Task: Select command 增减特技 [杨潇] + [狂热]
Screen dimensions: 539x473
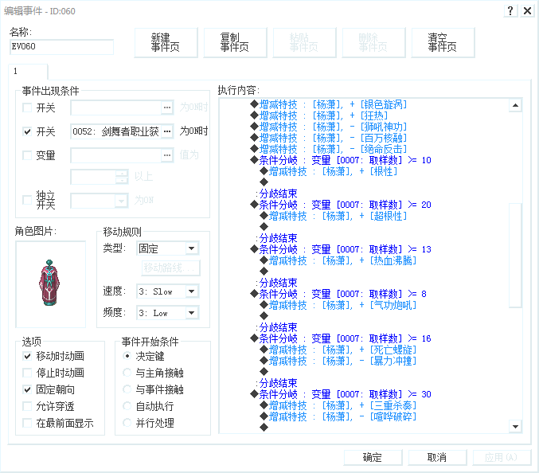Action: (319, 115)
